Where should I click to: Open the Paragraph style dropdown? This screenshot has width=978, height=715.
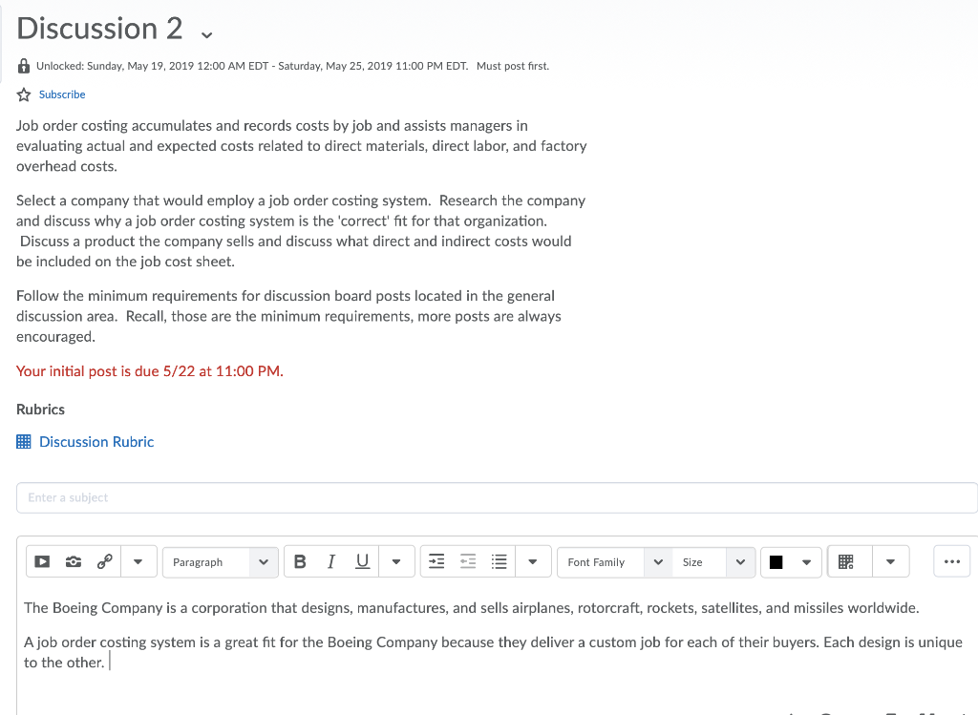220,562
